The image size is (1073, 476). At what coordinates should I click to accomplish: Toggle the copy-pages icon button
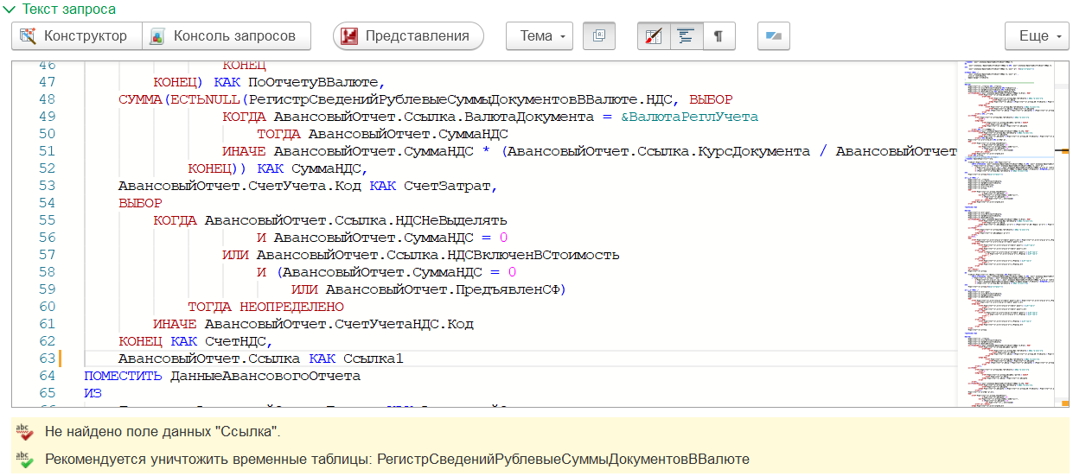tap(599, 36)
